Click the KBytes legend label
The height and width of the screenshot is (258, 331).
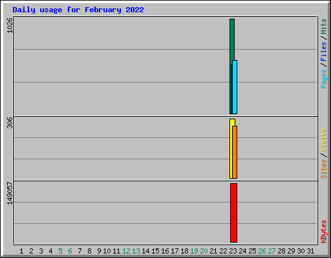(x=323, y=232)
